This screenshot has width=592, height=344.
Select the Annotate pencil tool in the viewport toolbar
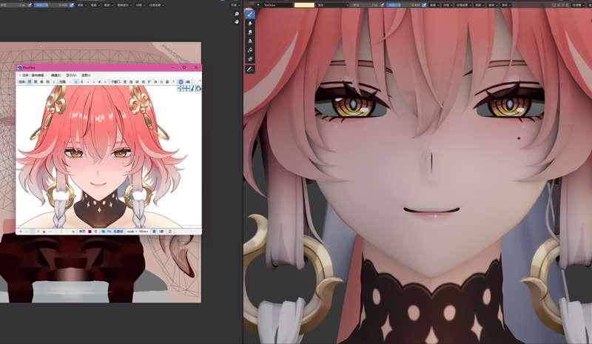point(249,70)
